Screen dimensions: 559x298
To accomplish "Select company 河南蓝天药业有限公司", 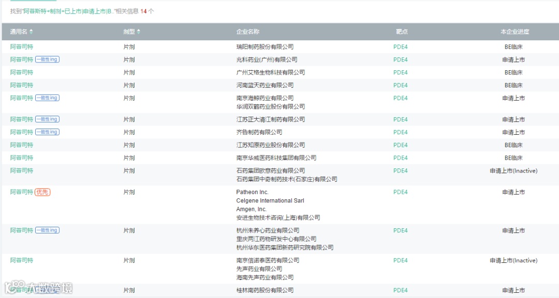I will coord(265,85).
